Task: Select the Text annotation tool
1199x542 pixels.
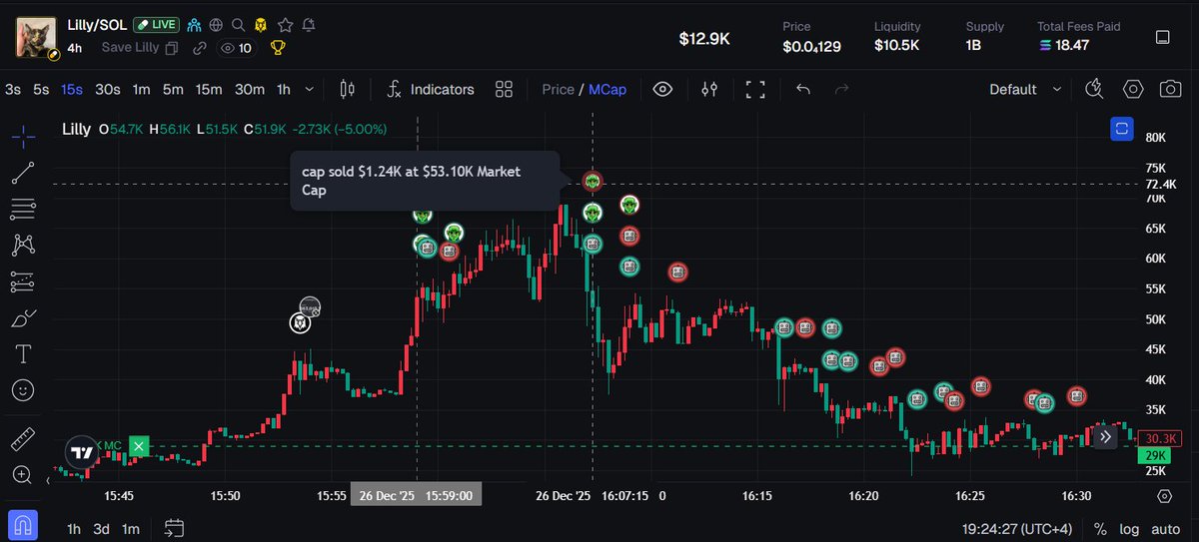Action: (x=24, y=354)
